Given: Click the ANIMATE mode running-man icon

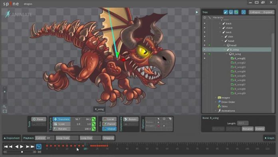Looking at the screenshot, I should click(x=8, y=14).
